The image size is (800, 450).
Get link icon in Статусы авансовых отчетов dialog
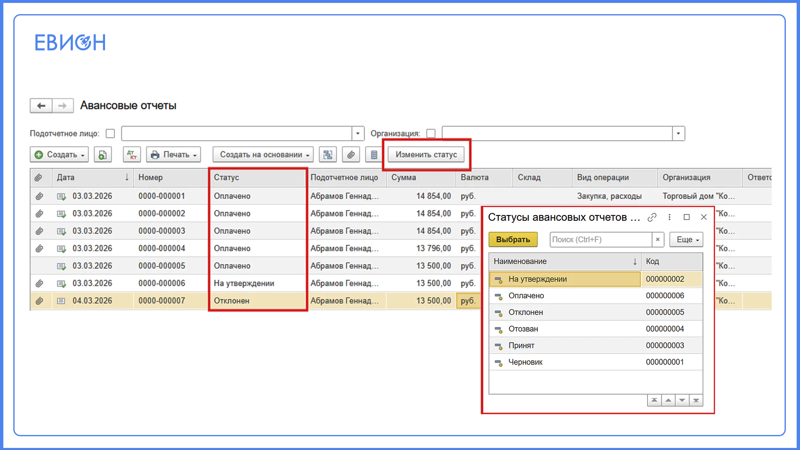[652, 217]
